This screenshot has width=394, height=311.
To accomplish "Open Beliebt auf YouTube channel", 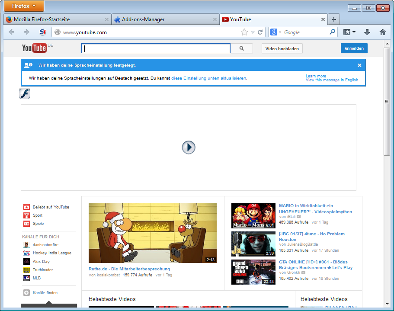I will pyautogui.click(x=51, y=207).
